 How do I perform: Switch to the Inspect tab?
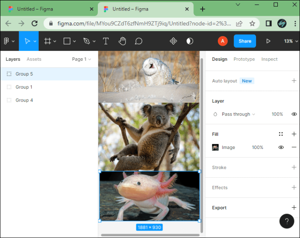tap(270, 59)
